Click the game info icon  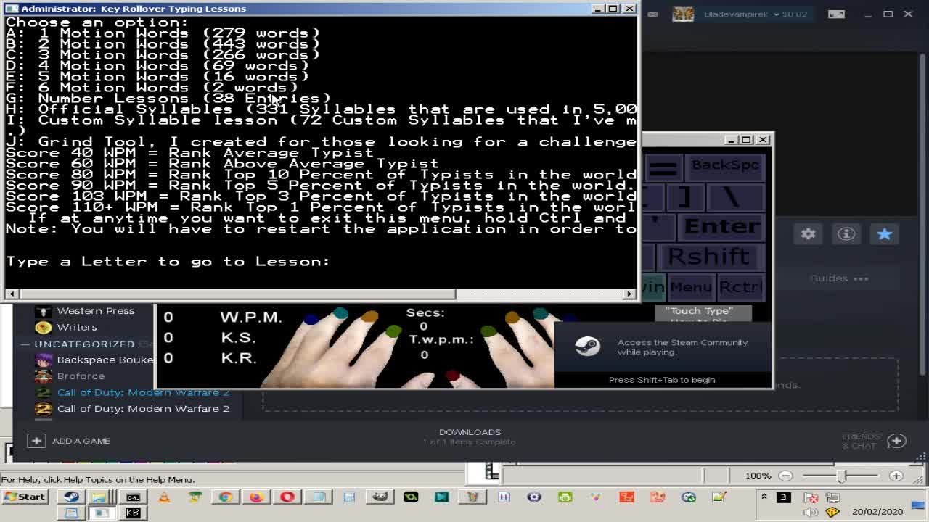(846, 234)
